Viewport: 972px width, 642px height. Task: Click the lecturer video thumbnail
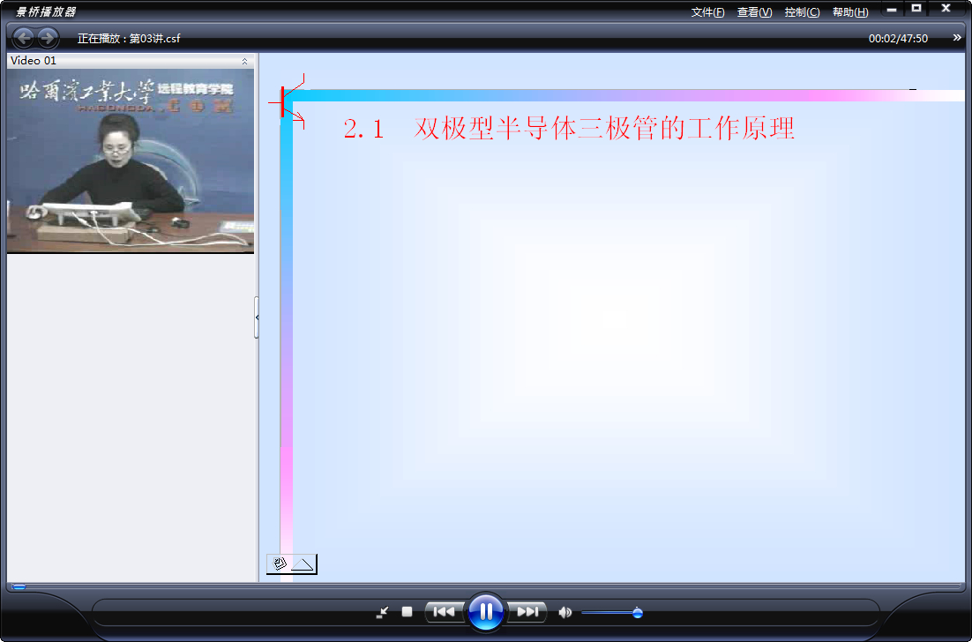coord(131,160)
